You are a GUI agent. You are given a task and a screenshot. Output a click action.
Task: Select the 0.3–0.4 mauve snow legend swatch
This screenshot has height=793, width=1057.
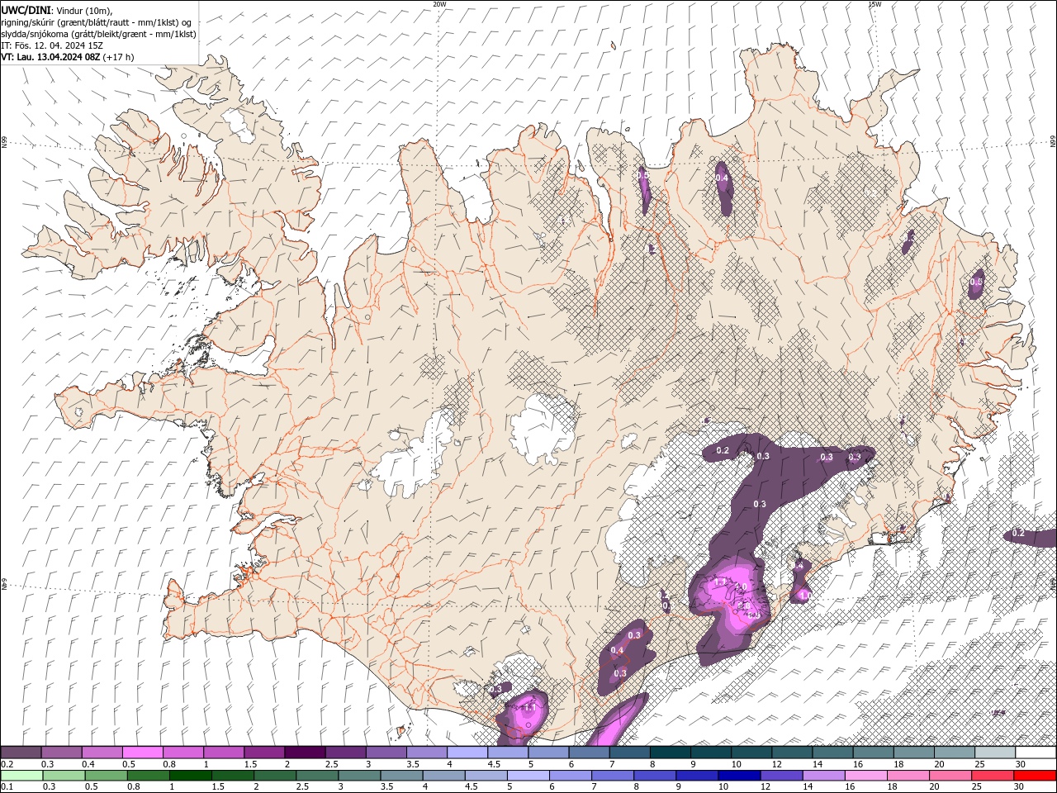62,753
